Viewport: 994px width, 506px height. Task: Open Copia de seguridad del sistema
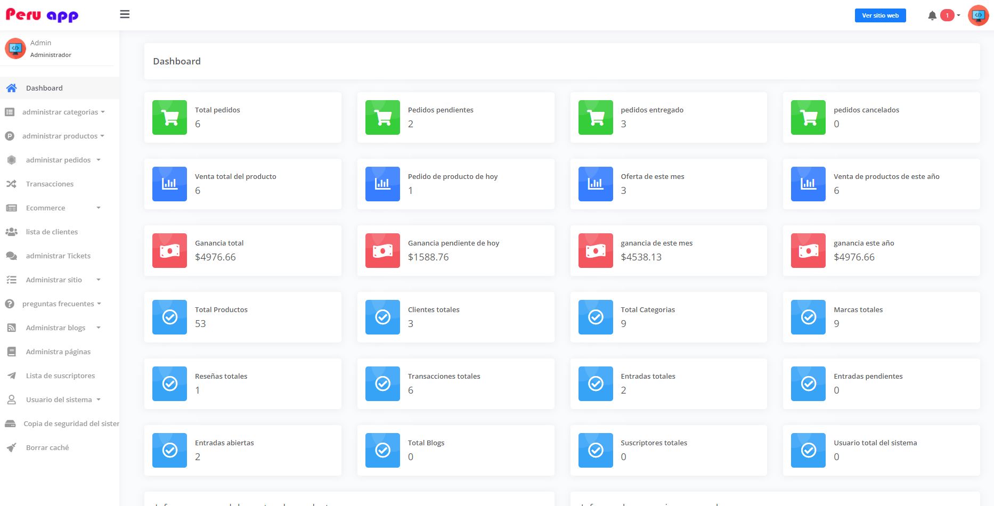coord(60,423)
